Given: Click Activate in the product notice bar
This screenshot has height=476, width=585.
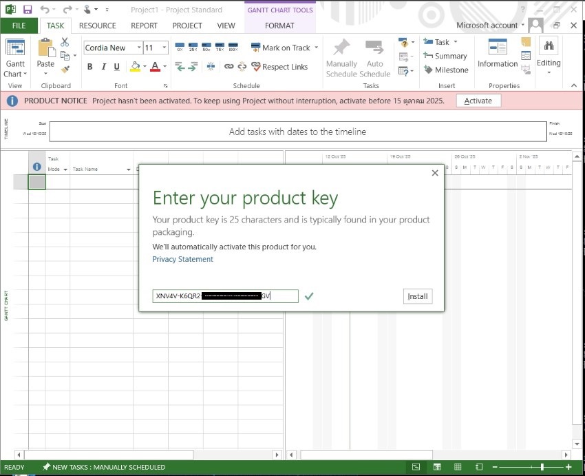Looking at the screenshot, I should pos(478,101).
